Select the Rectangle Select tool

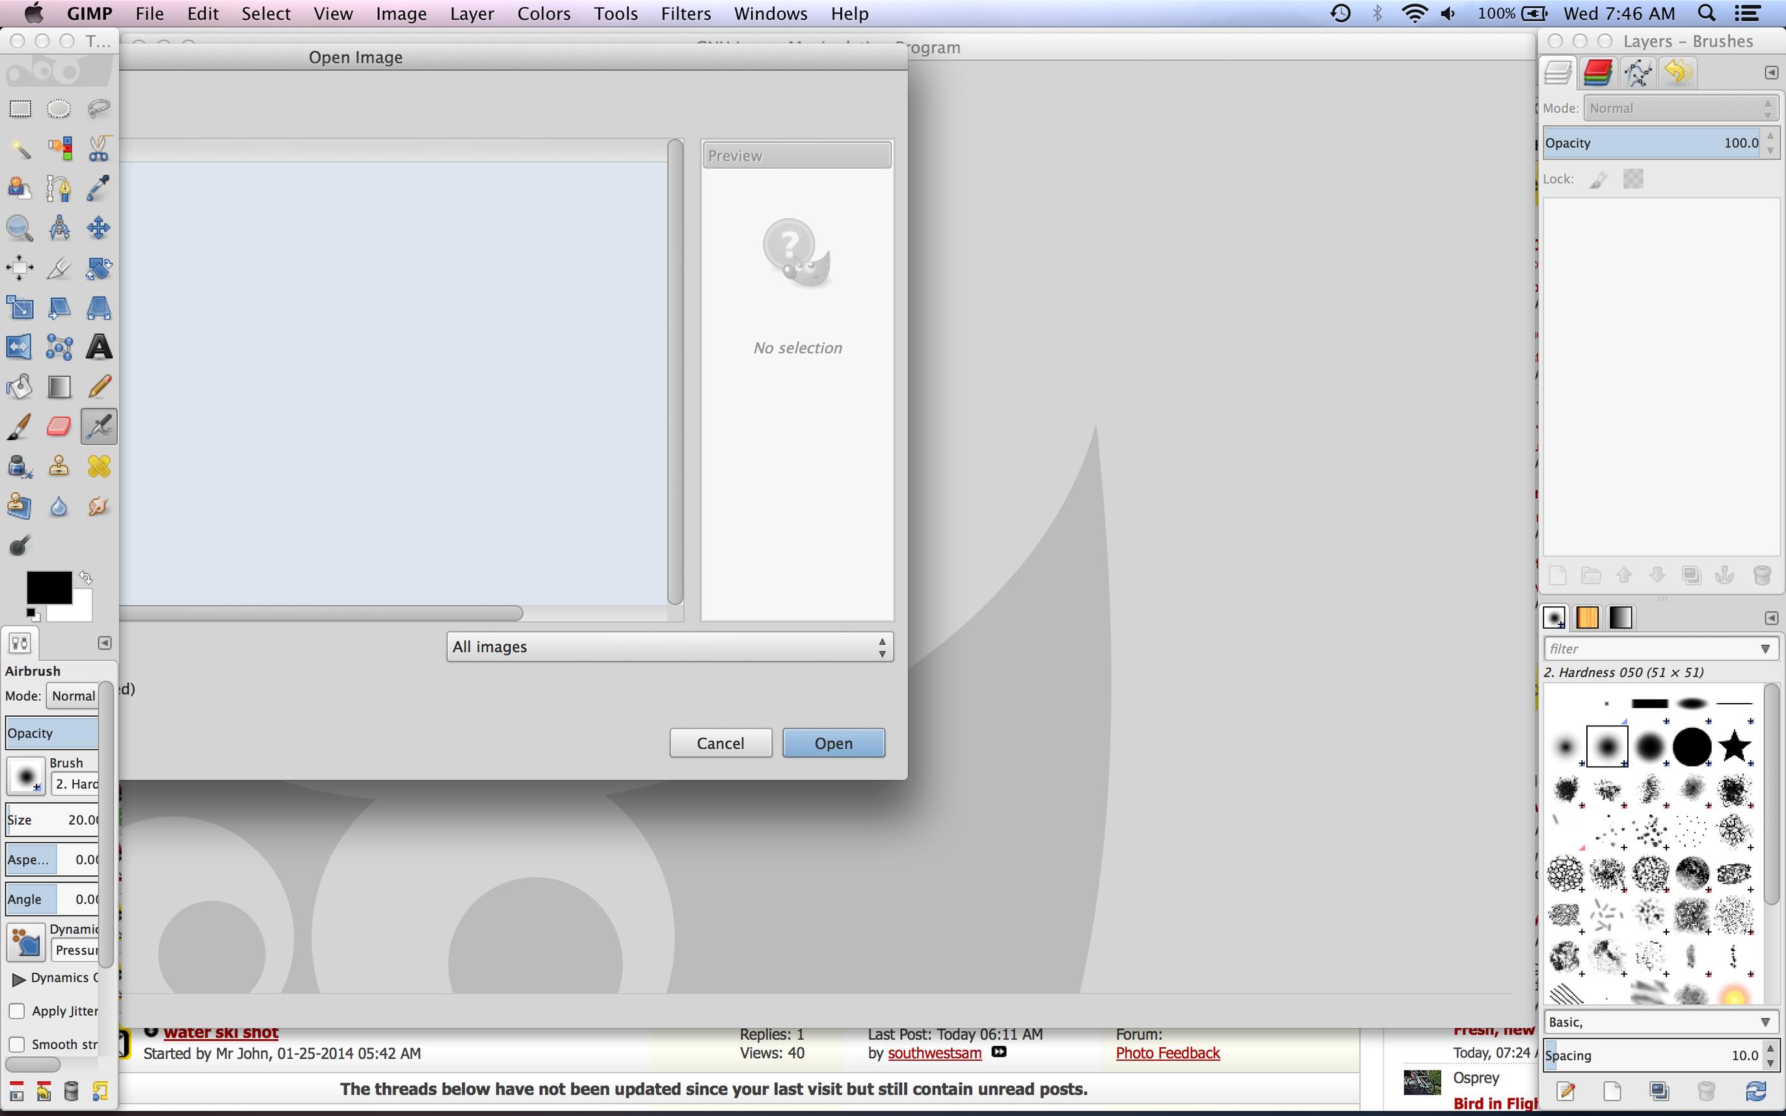(20, 109)
